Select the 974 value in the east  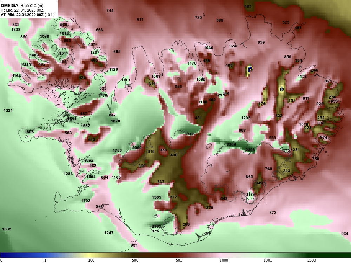[324, 137]
